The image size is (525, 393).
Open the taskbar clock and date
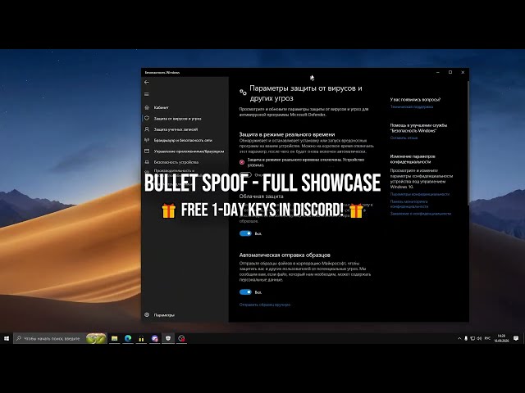point(501,338)
